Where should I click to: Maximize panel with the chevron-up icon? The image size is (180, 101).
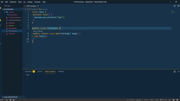178,72
